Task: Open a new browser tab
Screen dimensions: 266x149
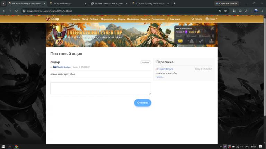Action: coord(174,3)
